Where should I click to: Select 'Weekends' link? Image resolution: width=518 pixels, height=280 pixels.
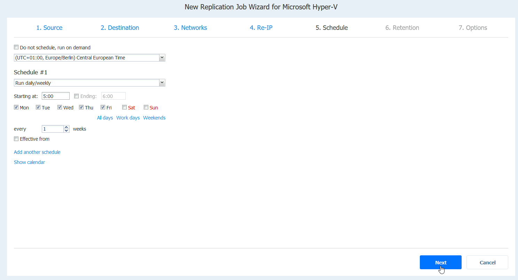coord(154,118)
